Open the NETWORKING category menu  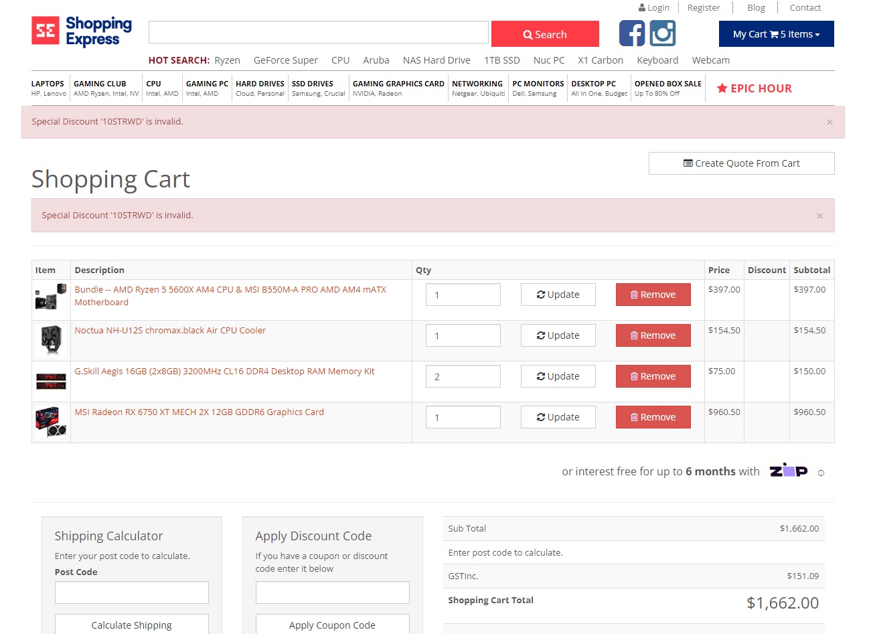[x=478, y=88]
